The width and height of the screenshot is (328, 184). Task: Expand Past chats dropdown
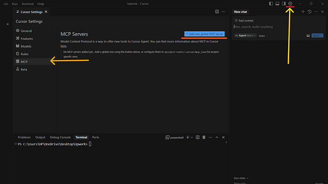tap(241, 178)
